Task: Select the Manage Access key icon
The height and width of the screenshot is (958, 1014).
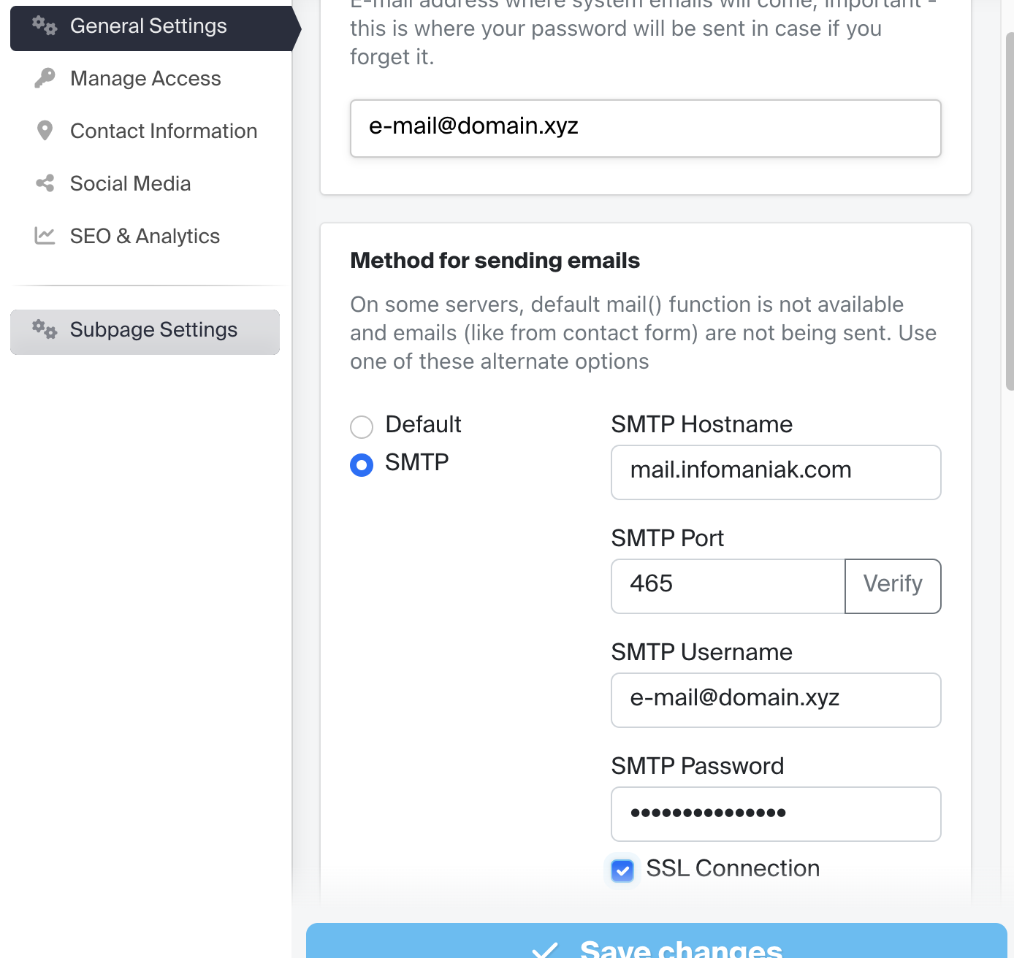Action: coord(45,77)
